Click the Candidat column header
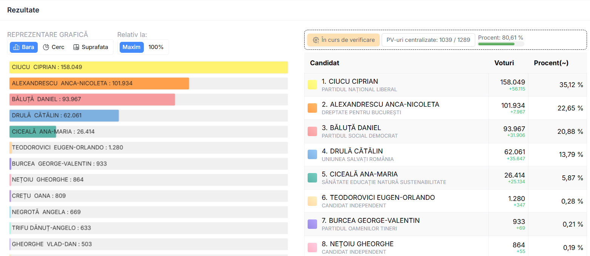Screen dimensions: 590x256 (x=325, y=63)
